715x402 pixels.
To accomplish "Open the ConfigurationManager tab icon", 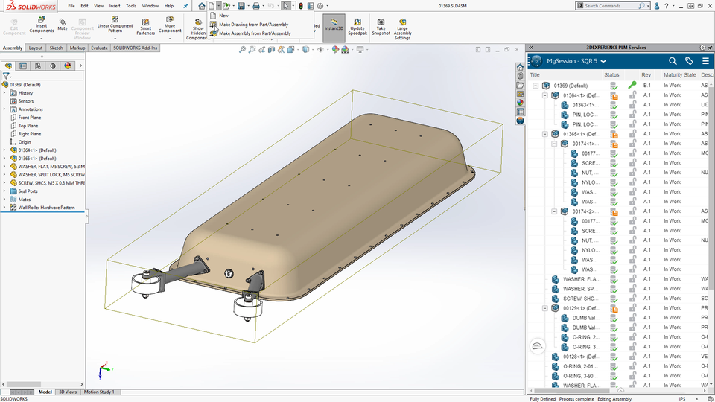I will [x=38, y=66].
